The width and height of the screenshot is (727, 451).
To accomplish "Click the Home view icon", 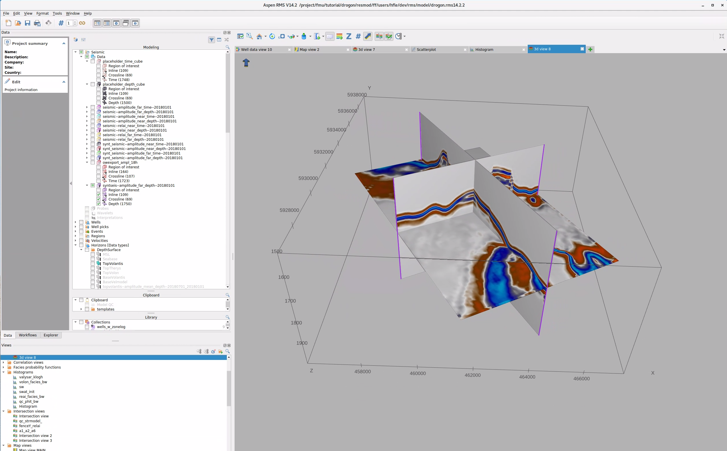I will [259, 36].
